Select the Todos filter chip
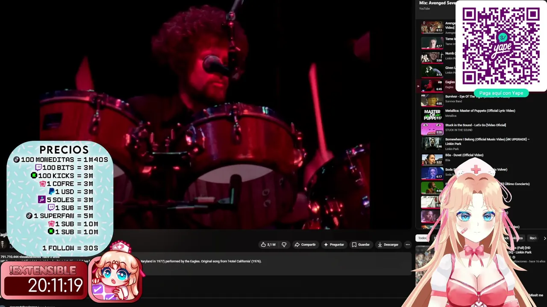Image resolution: width=547 pixels, height=307 pixels. click(x=422, y=238)
